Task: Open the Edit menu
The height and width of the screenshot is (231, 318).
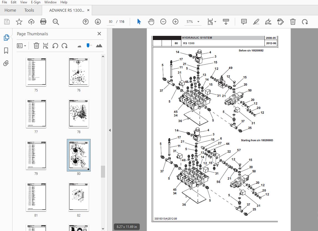Action: [x=14, y=2]
